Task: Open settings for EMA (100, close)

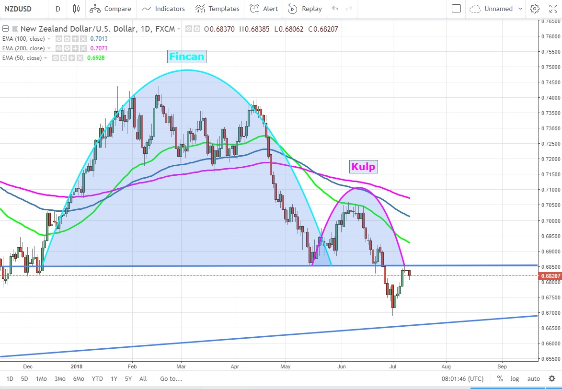Action: point(67,39)
